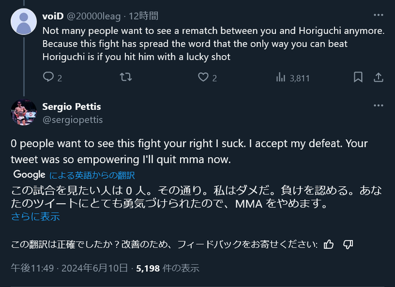This screenshot has width=395, height=287.
Task: Like voiD's tweet with heart icon
Action: point(203,77)
